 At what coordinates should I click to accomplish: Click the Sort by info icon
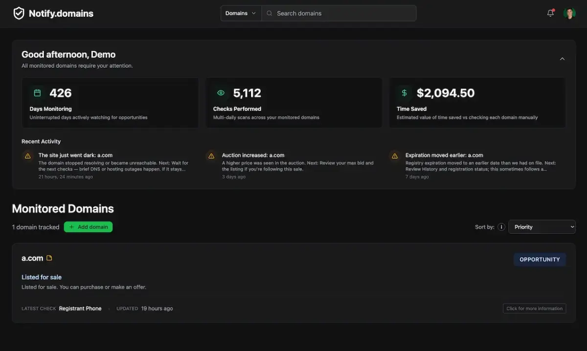pyautogui.click(x=501, y=227)
